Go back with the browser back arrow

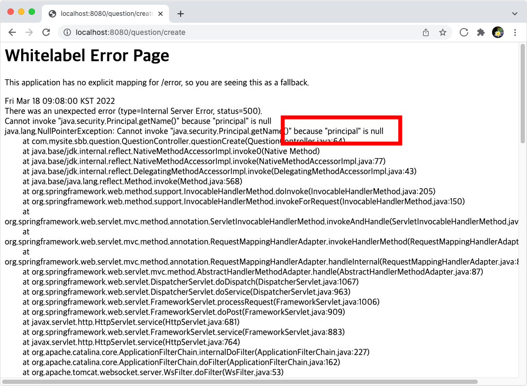12,32
